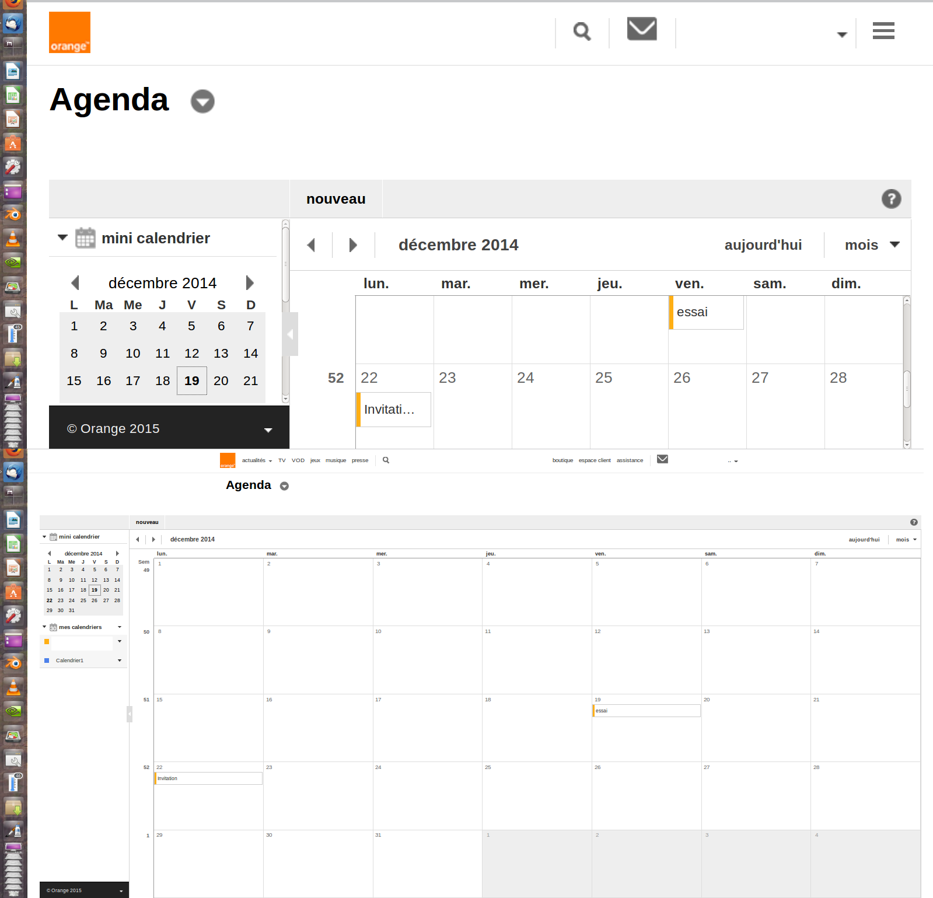933x898 pixels.
Task: Open mail via large envelope icon in top header
Action: (x=642, y=29)
